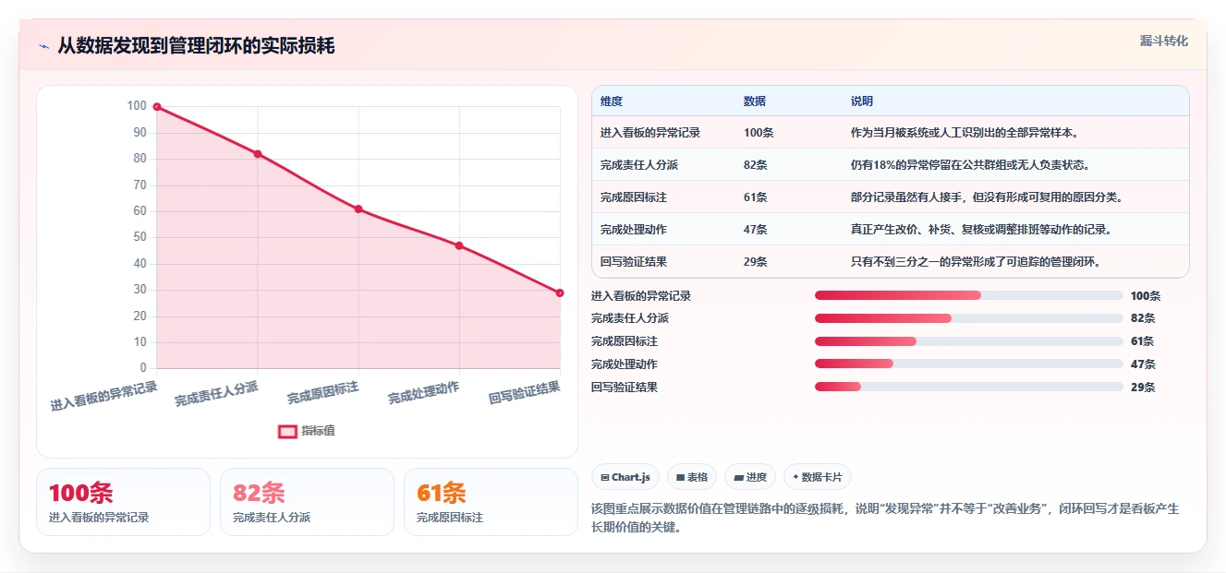Image resolution: width=1226 pixels, height=573 pixels.
Task: Click the 数据 column header in the table
Action: coord(754,101)
